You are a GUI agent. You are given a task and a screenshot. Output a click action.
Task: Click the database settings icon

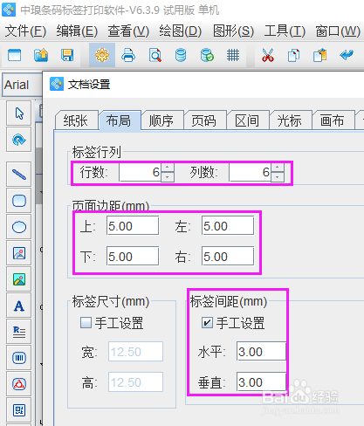point(181,55)
